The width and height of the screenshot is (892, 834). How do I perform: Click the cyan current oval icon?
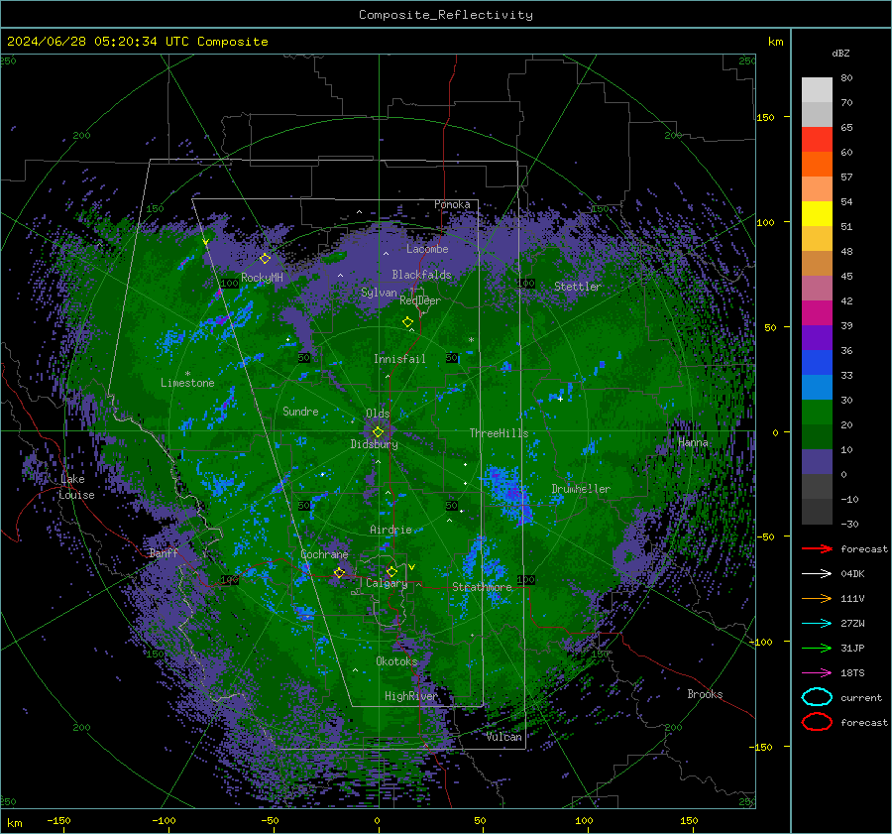pos(817,697)
